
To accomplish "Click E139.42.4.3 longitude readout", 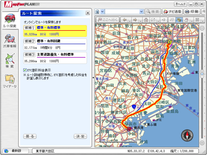I will pos(156,151).
